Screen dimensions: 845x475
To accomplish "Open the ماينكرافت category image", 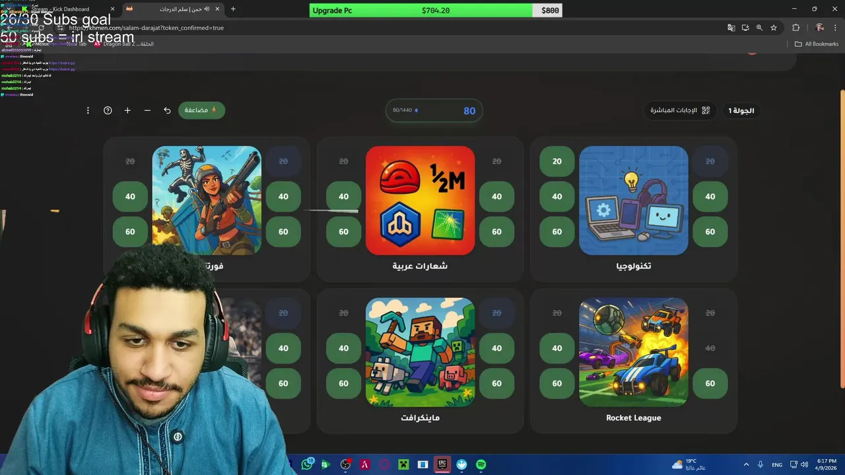I will pos(420,352).
